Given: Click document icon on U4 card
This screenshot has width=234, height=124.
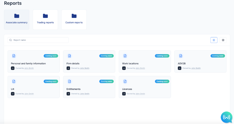Looking at the screenshot, I should pyautogui.click(x=14, y=81).
